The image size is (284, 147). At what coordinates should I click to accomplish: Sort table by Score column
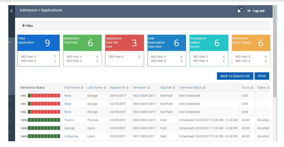247,88
